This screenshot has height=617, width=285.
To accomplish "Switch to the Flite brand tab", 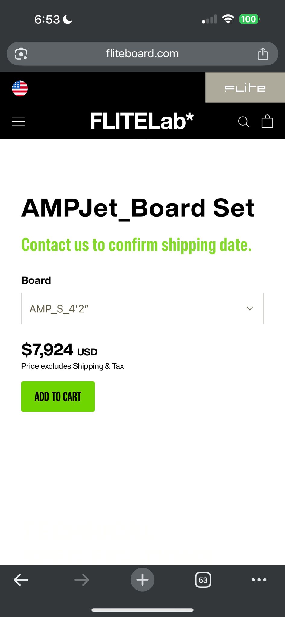I will pyautogui.click(x=245, y=88).
